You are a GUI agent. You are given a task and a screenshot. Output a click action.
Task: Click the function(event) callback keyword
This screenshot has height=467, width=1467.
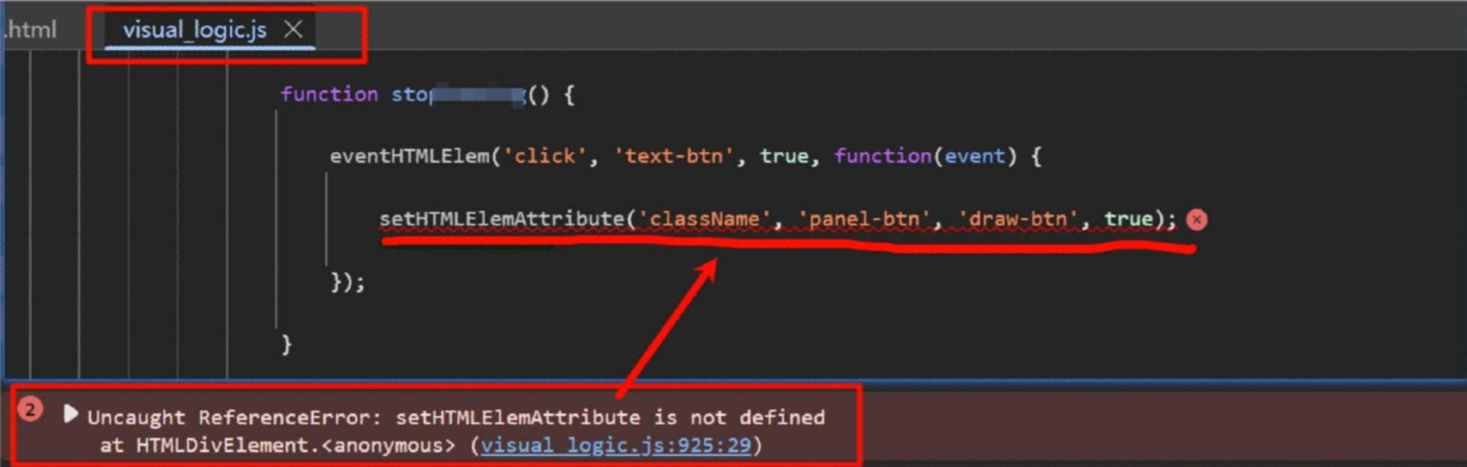click(x=882, y=156)
